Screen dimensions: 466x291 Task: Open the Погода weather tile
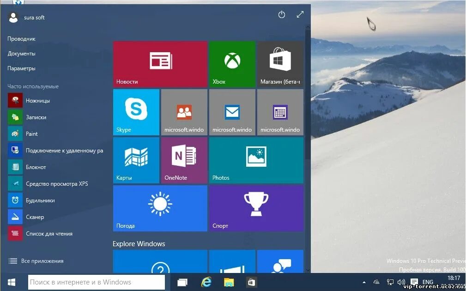160,208
